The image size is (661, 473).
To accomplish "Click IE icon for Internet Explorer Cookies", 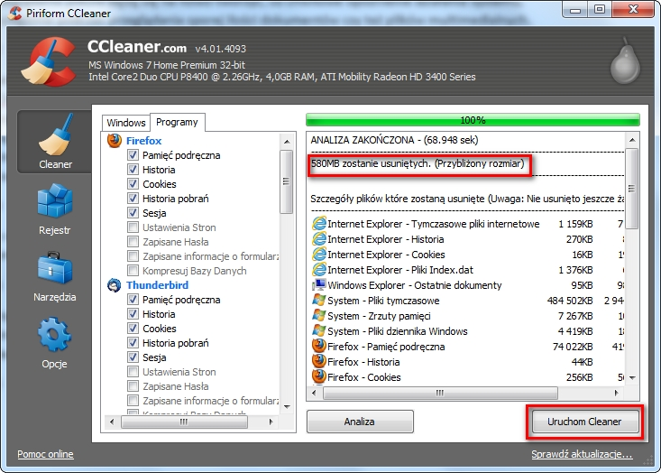I will (x=319, y=255).
